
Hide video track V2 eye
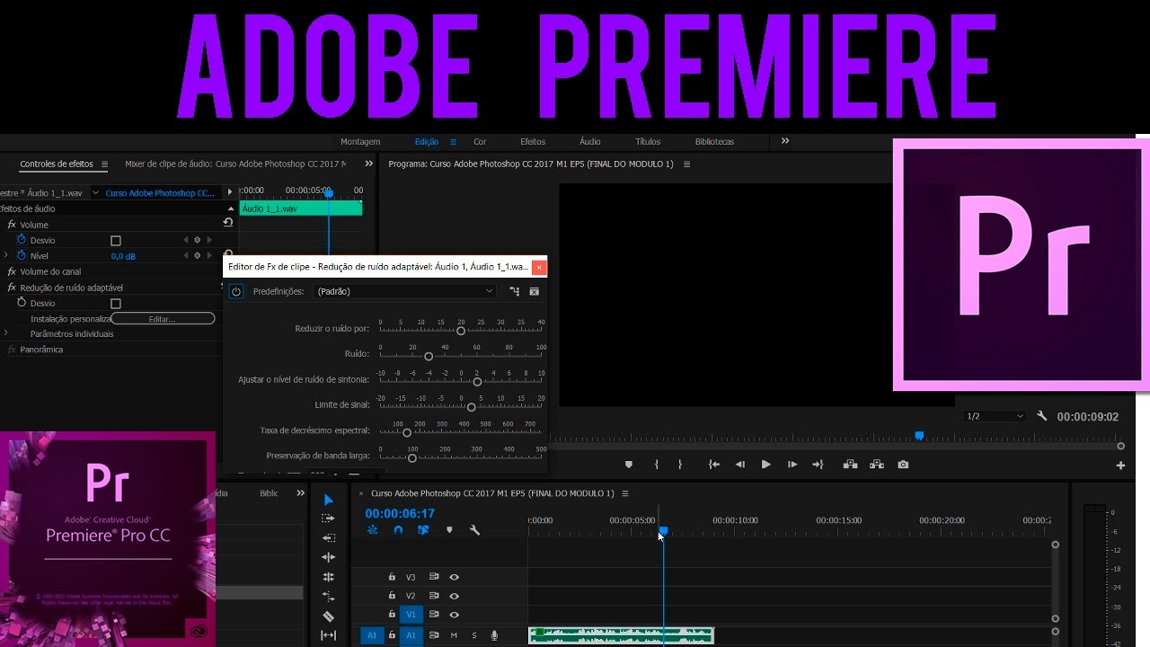tap(455, 596)
